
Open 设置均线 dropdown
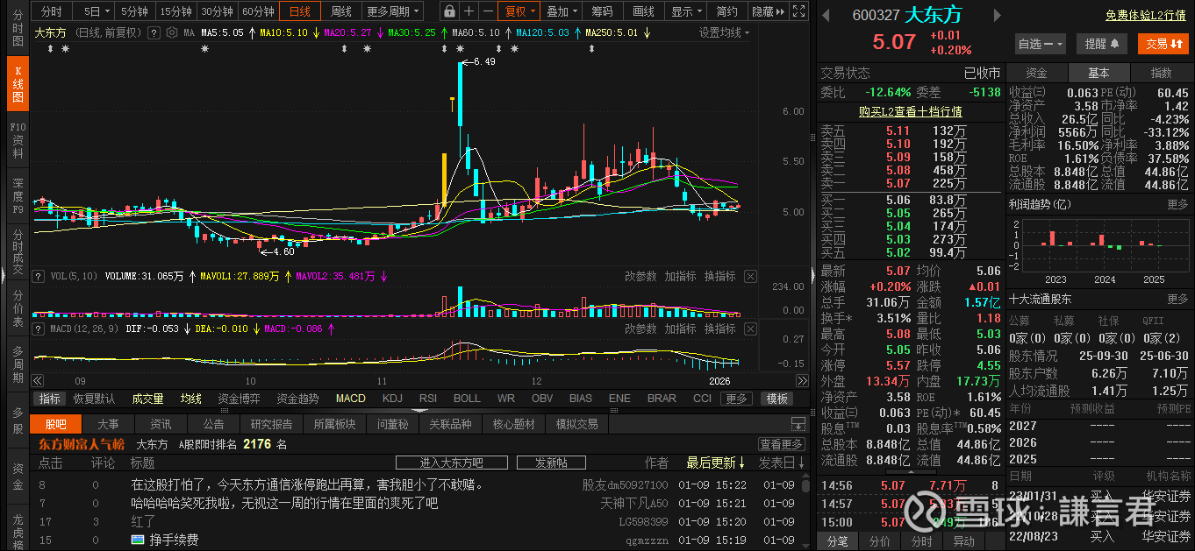[x=725, y=32]
